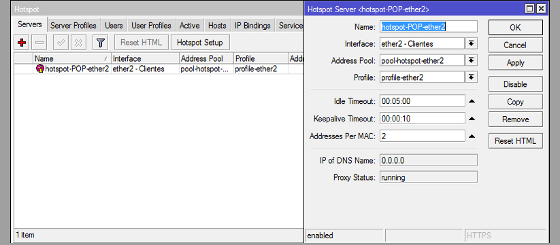560x245 pixels.
Task: Switch to the Servers tab
Action: 30,25
